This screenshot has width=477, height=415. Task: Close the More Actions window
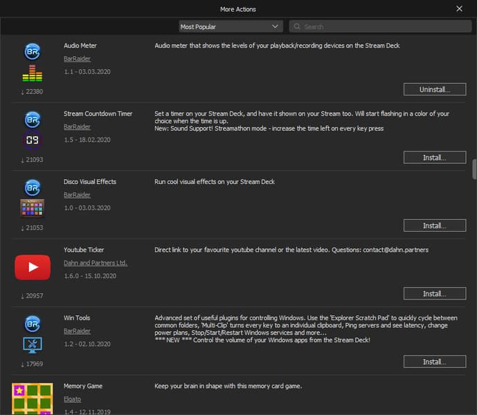[x=460, y=9]
